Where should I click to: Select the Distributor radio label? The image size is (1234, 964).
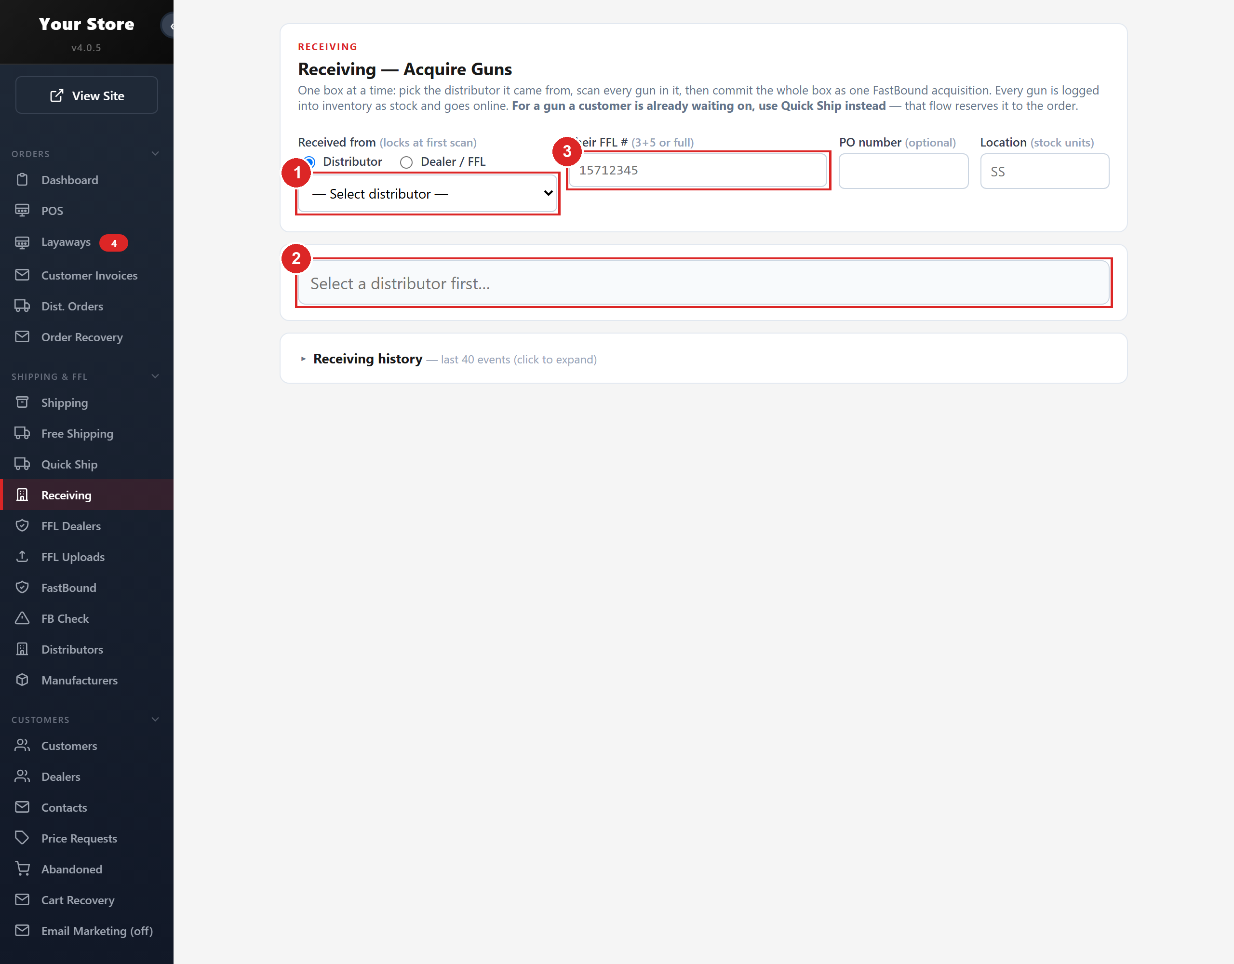[352, 161]
